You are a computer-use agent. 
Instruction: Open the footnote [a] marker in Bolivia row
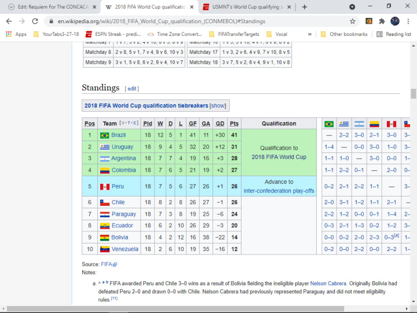tap(396, 235)
